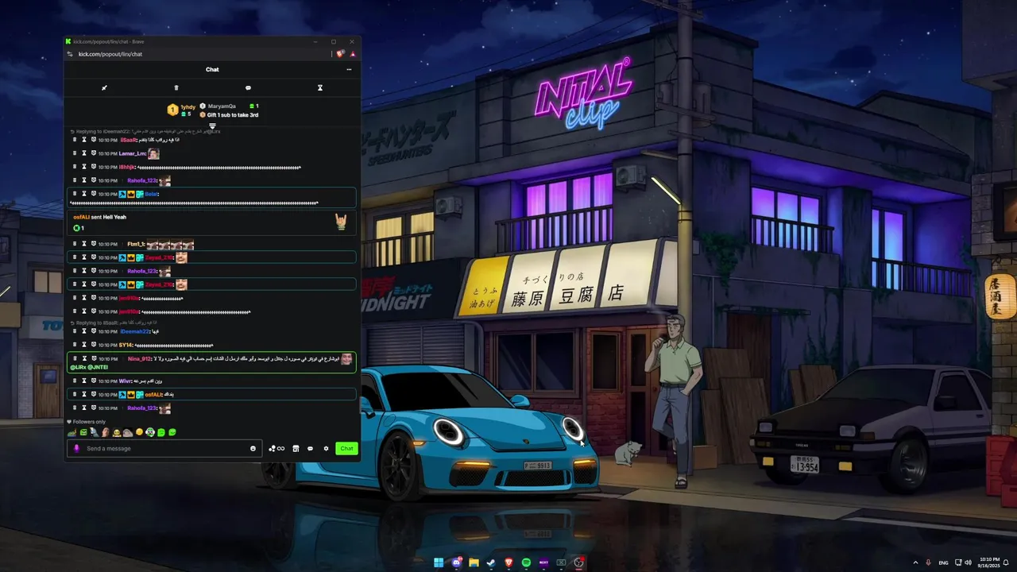1017x572 pixels.
Task: Delete the i8hhjk message
Action: point(75,167)
